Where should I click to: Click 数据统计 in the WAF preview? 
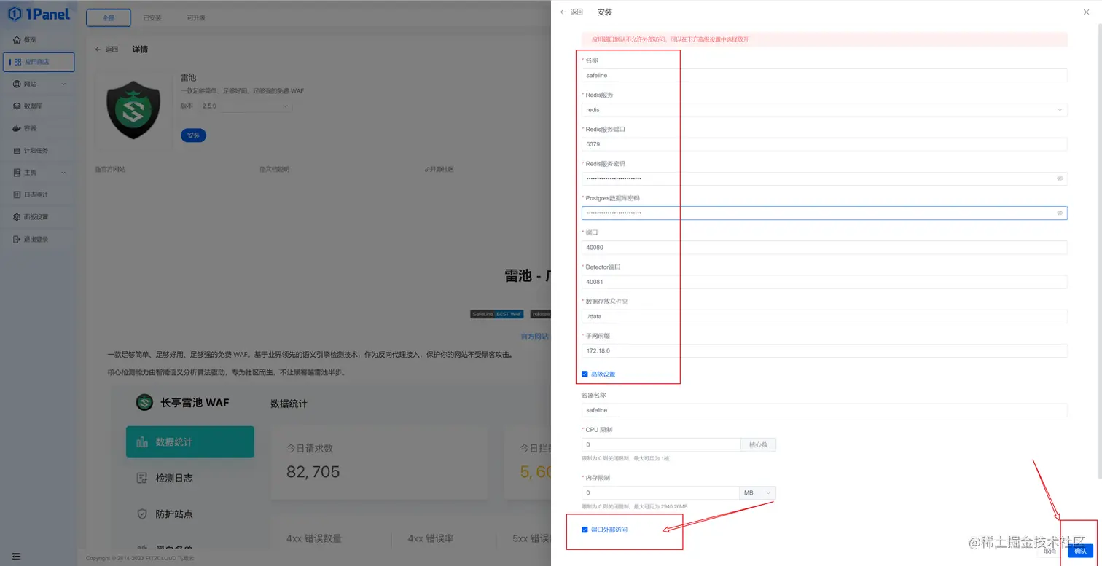(189, 442)
